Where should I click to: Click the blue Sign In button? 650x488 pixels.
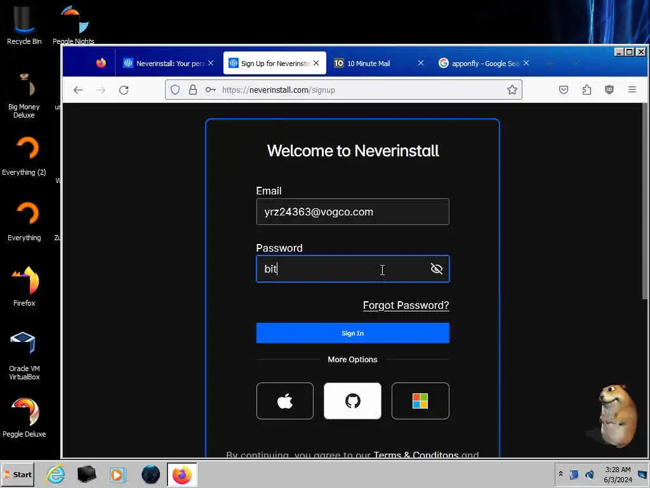[x=352, y=333]
